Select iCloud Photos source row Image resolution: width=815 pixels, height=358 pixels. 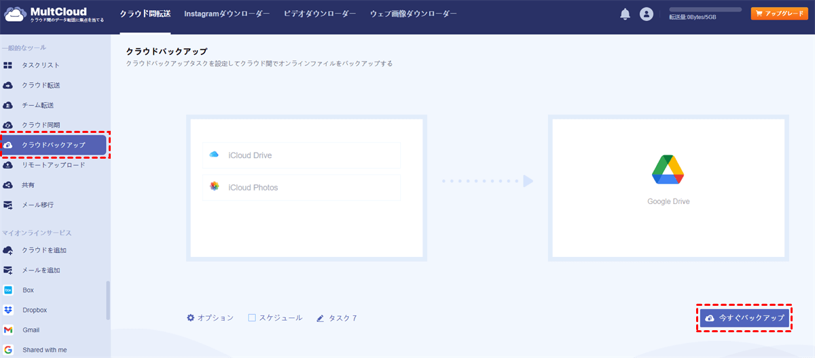click(x=302, y=187)
